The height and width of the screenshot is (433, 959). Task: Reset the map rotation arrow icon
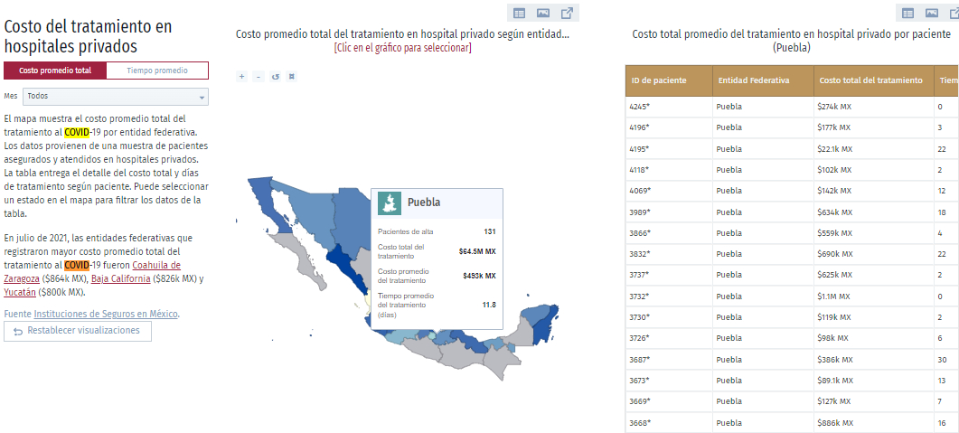[275, 77]
